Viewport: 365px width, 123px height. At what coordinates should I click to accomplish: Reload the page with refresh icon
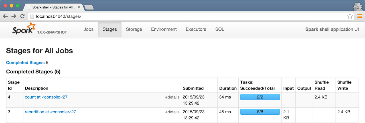[x=22, y=16]
